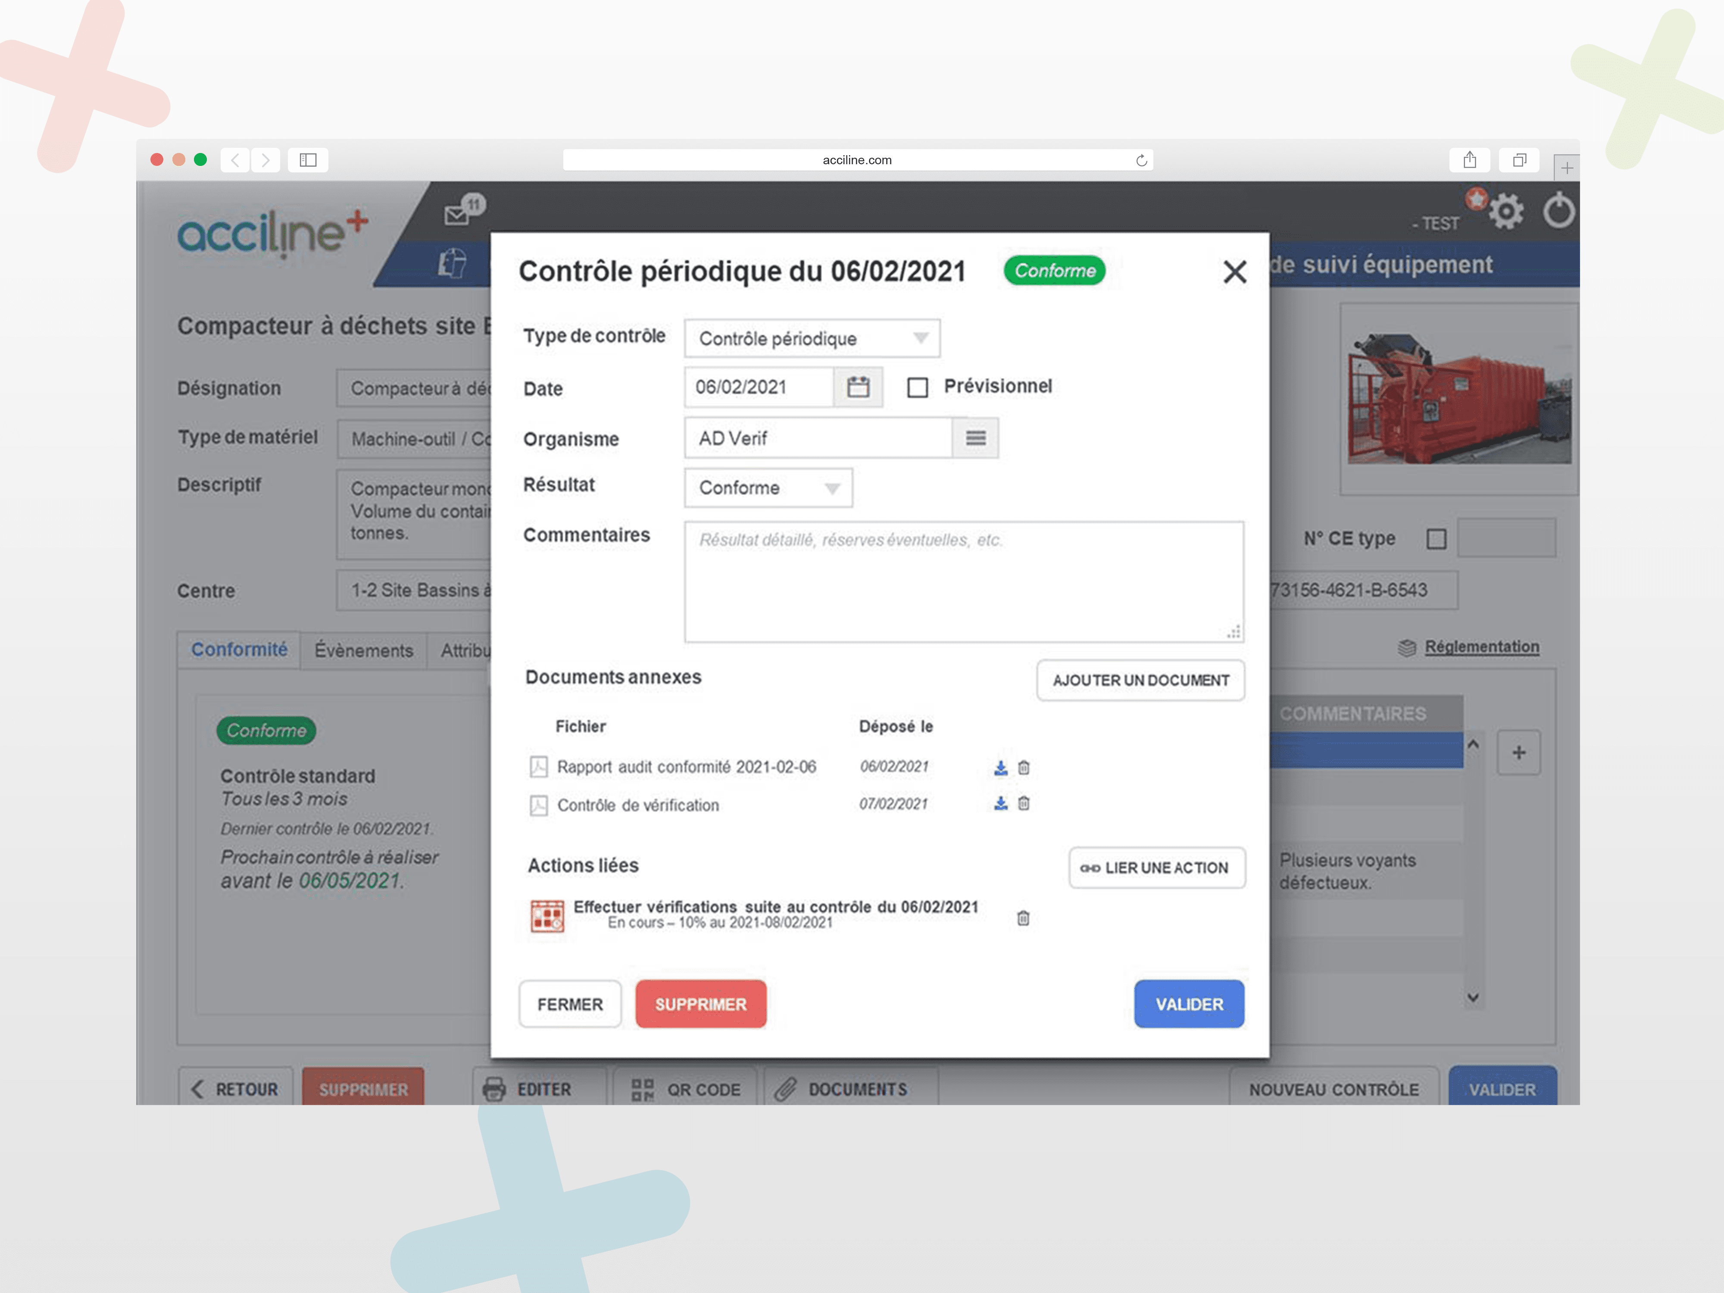Click the compactor equipment photo
Screen dimensions: 1724x1293
tap(1459, 398)
